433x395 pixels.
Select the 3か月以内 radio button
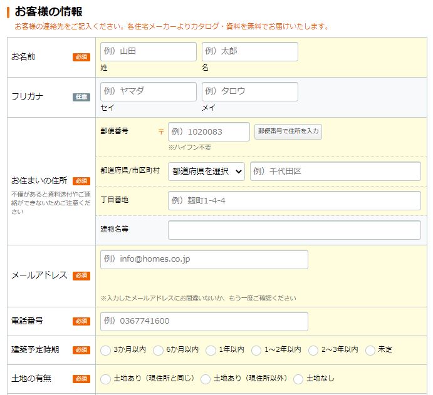(x=105, y=350)
